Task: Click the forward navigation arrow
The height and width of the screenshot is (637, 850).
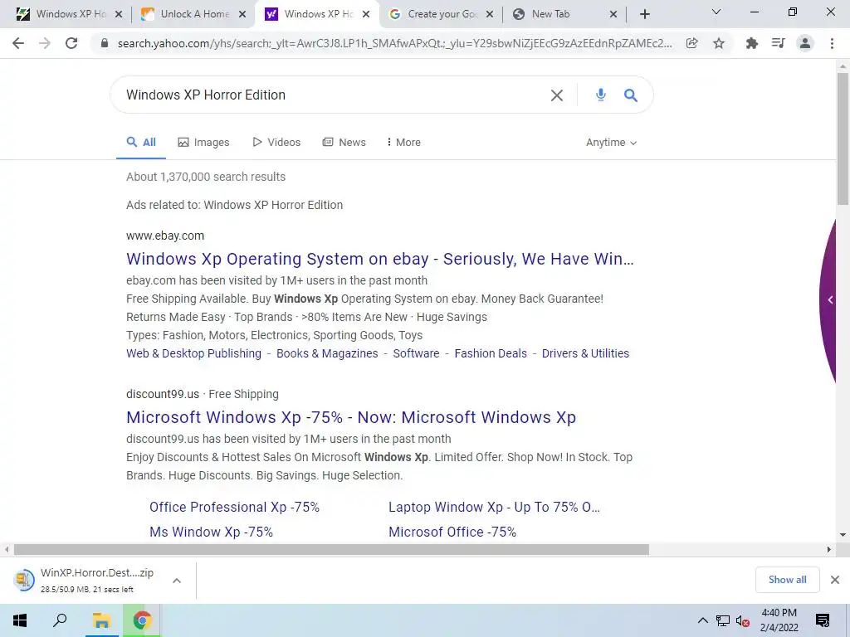Action: click(x=45, y=43)
